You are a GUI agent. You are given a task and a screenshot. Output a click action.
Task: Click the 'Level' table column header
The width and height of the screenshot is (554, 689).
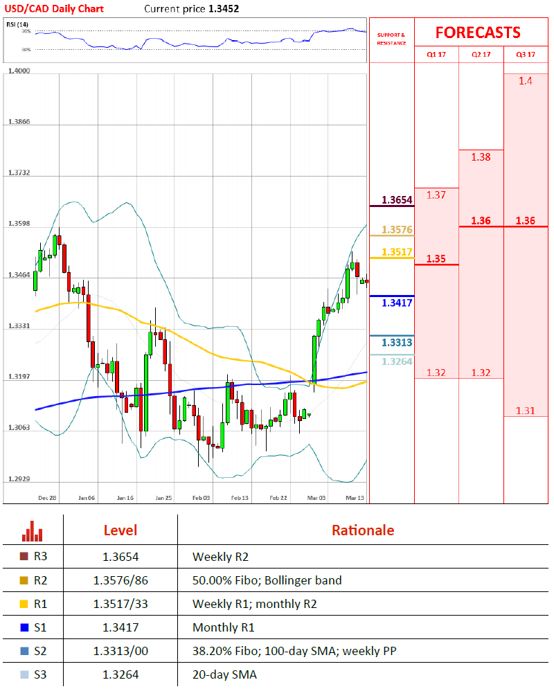coord(120,530)
